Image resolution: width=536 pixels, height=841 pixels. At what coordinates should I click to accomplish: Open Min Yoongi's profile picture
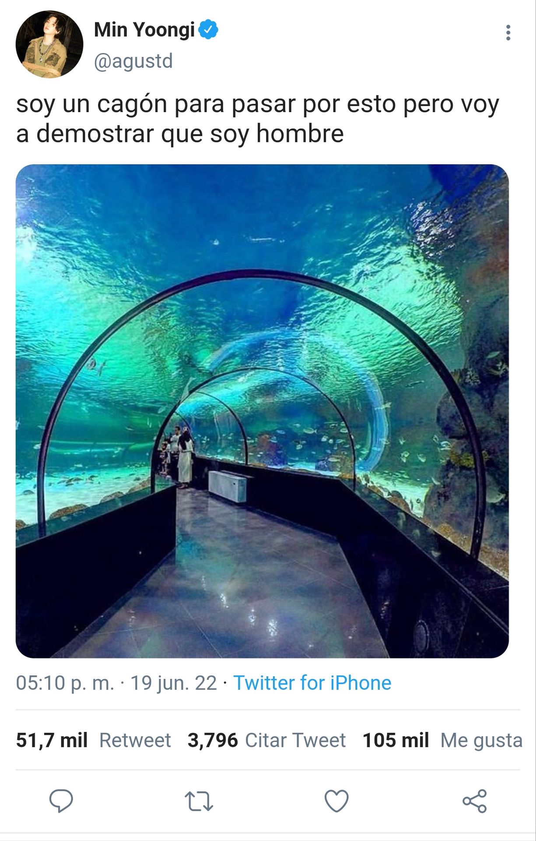tap(49, 44)
